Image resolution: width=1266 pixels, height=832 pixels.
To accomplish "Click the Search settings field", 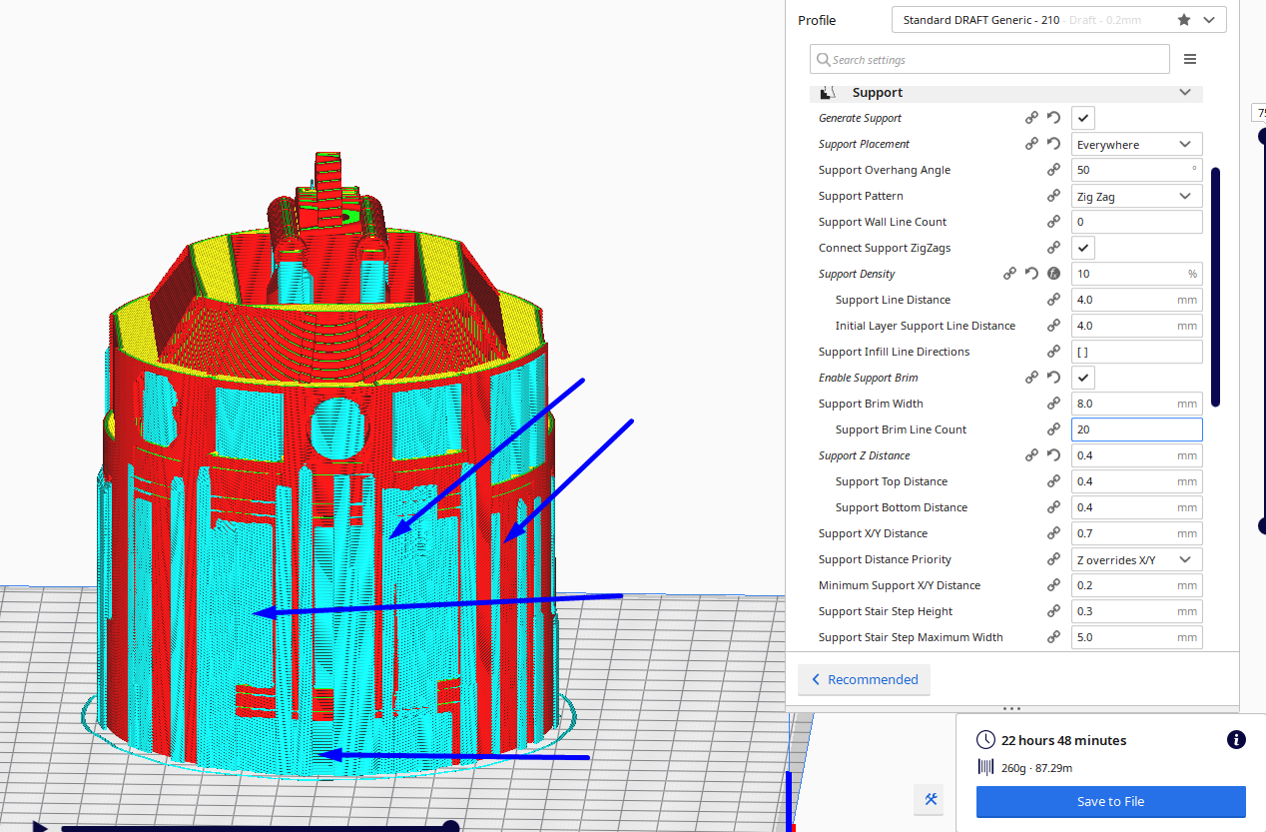I will (x=988, y=59).
